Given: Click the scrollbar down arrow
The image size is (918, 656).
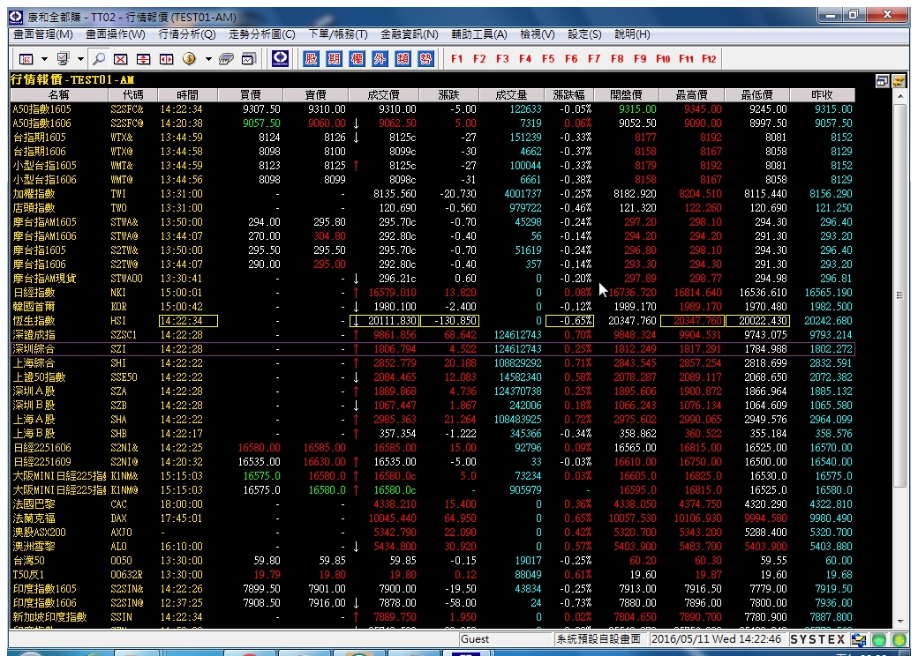Looking at the screenshot, I should coord(900,622).
